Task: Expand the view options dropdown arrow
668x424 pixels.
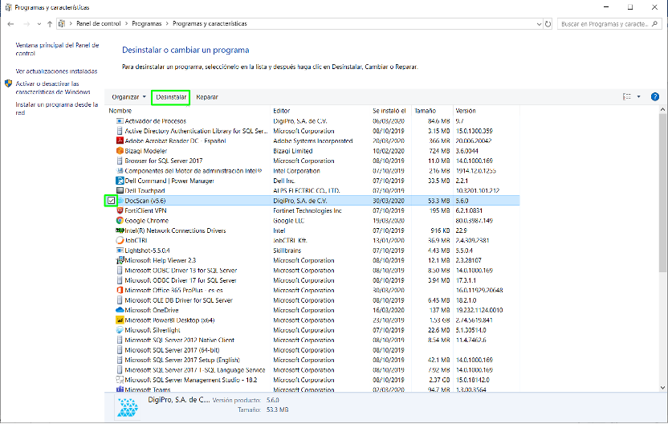Action: click(639, 96)
